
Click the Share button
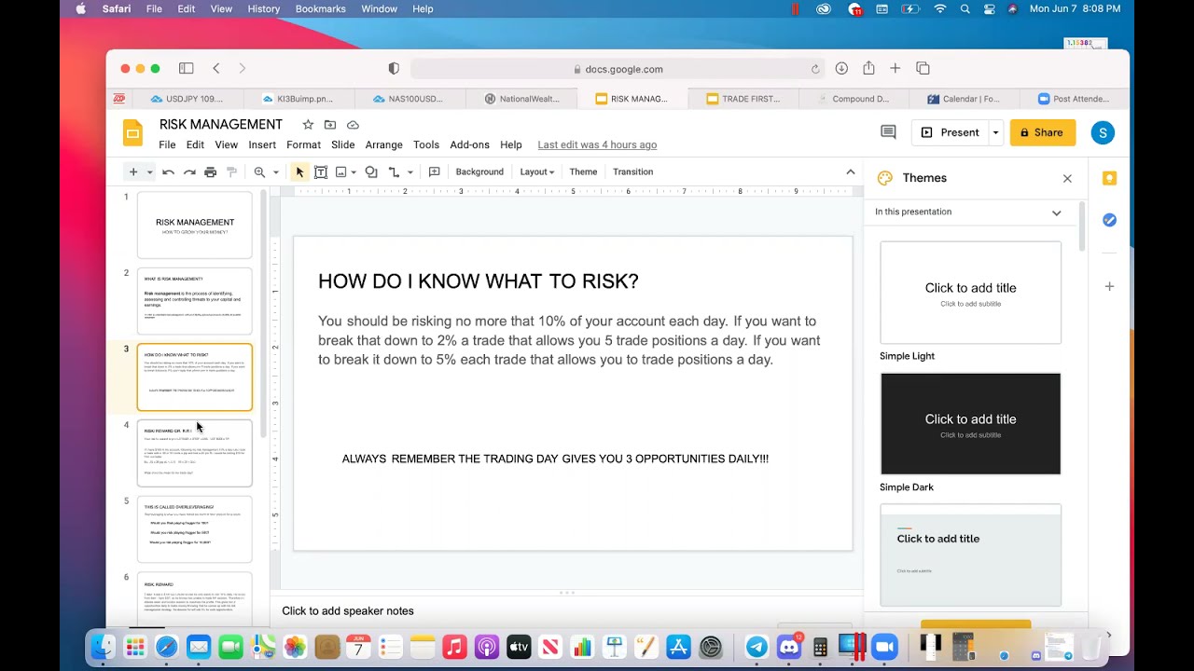[1043, 132]
